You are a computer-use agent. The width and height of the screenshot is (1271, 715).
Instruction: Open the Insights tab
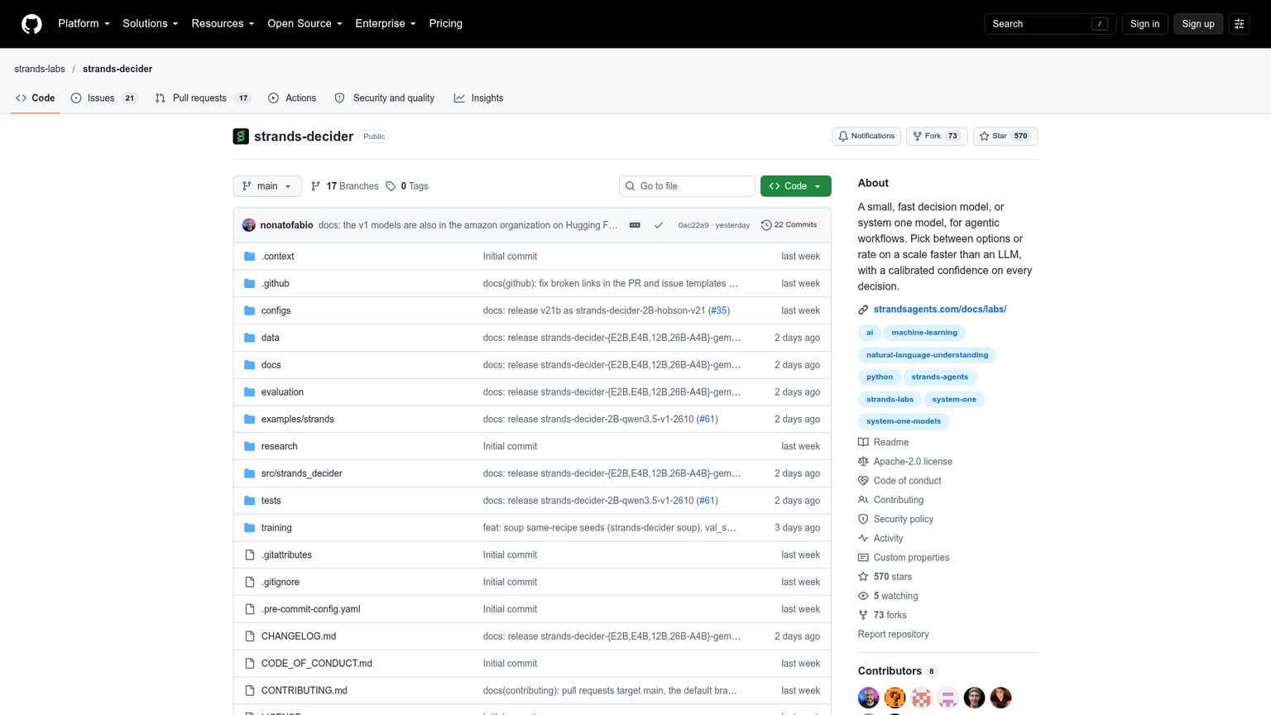click(478, 98)
